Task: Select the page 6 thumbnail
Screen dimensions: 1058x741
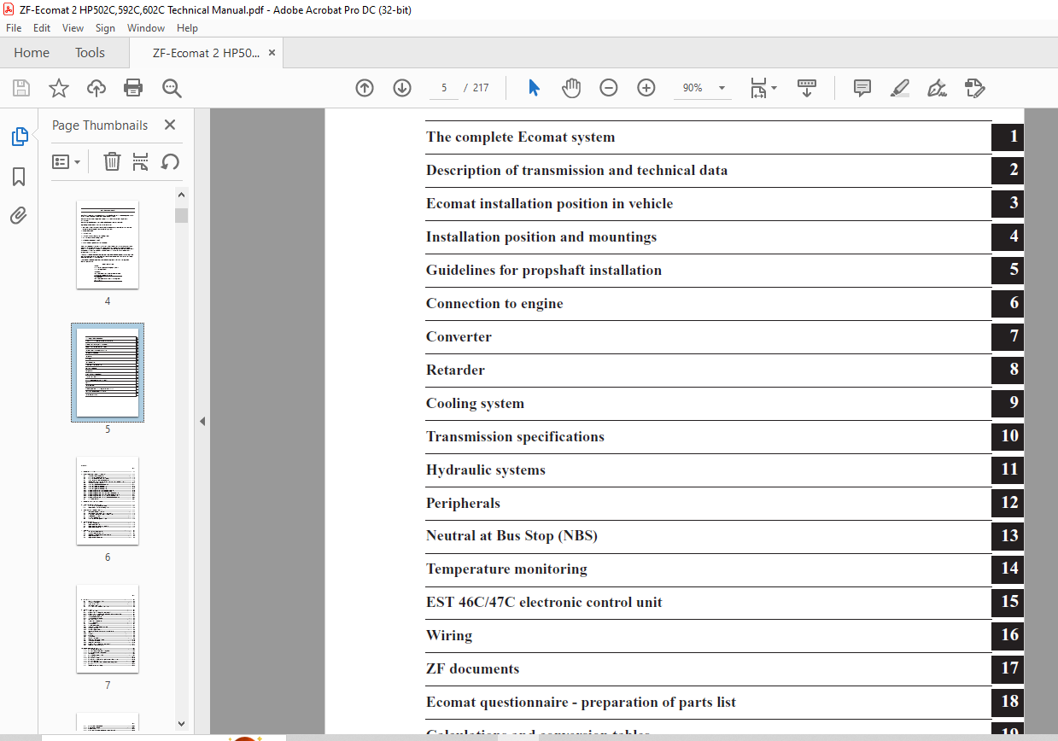Action: 108,500
